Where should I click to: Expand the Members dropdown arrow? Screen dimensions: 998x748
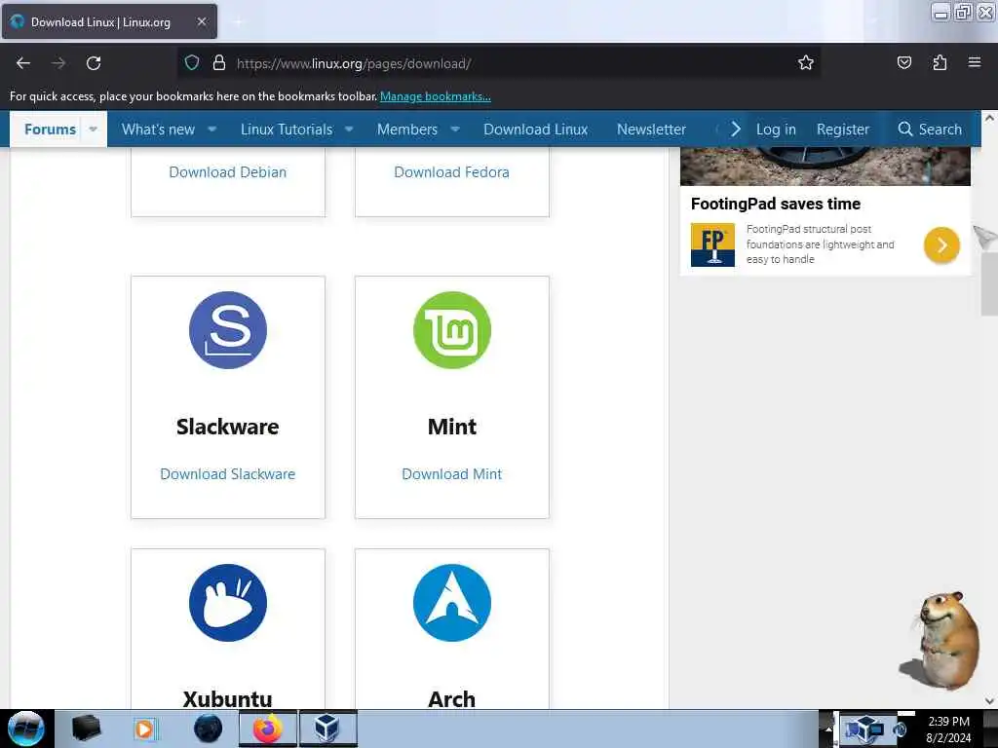click(454, 130)
